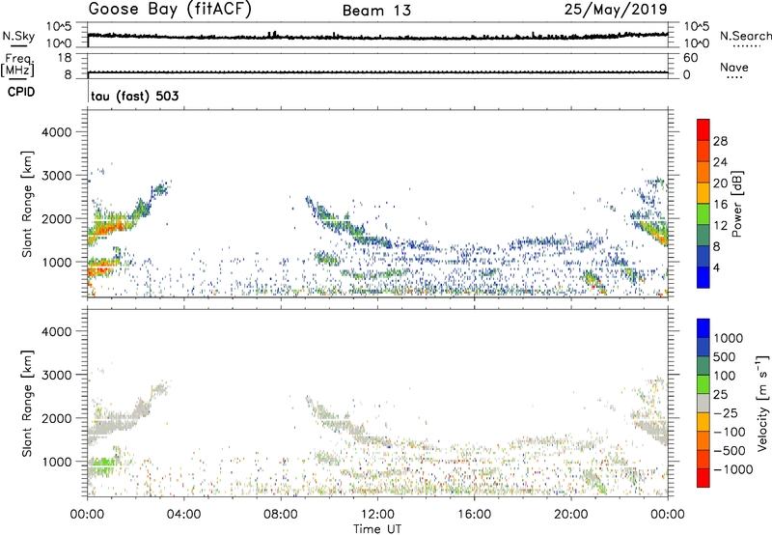This screenshot has width=772, height=535.
Task: Click the '28' tick on the power color bar
Action: point(720,141)
